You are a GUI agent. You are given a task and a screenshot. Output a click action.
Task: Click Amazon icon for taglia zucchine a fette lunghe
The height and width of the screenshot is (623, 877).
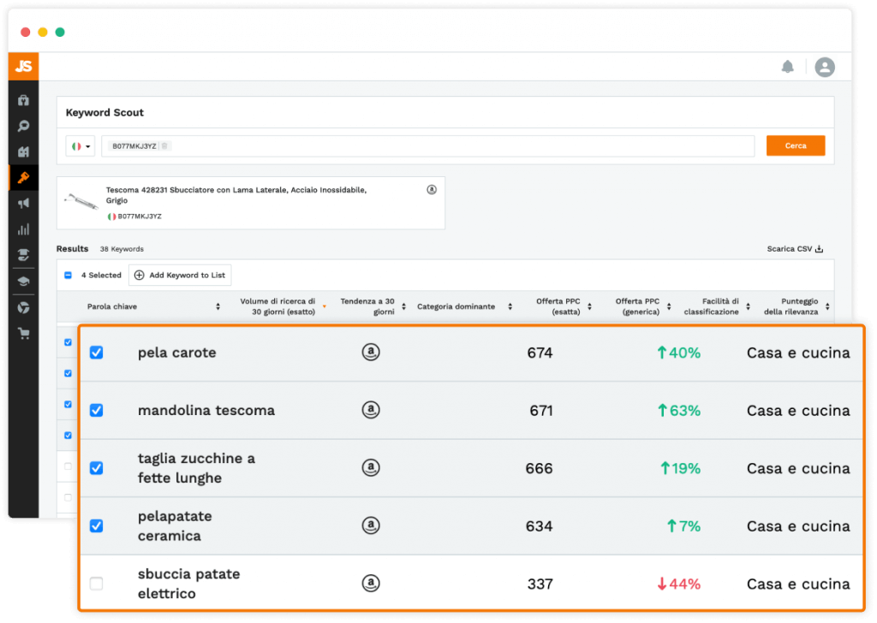371,467
